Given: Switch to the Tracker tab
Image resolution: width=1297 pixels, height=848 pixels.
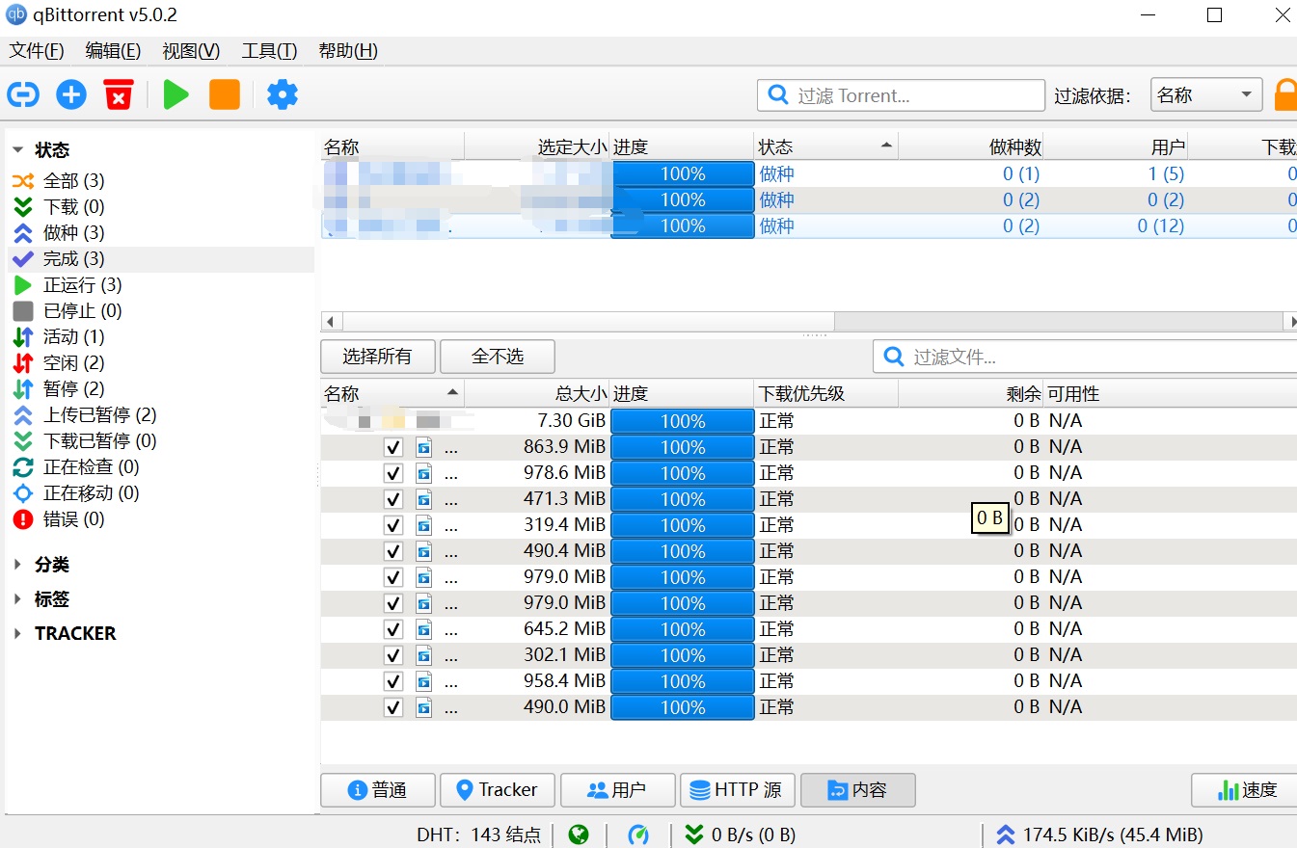Looking at the screenshot, I should tap(498, 790).
